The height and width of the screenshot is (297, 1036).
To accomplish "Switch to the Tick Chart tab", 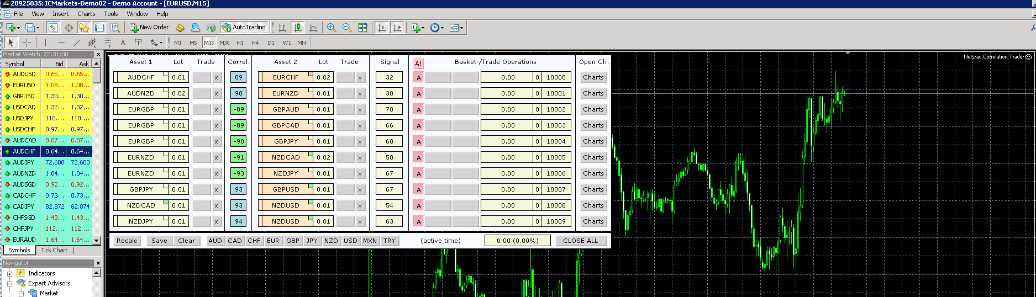I will click(x=54, y=250).
